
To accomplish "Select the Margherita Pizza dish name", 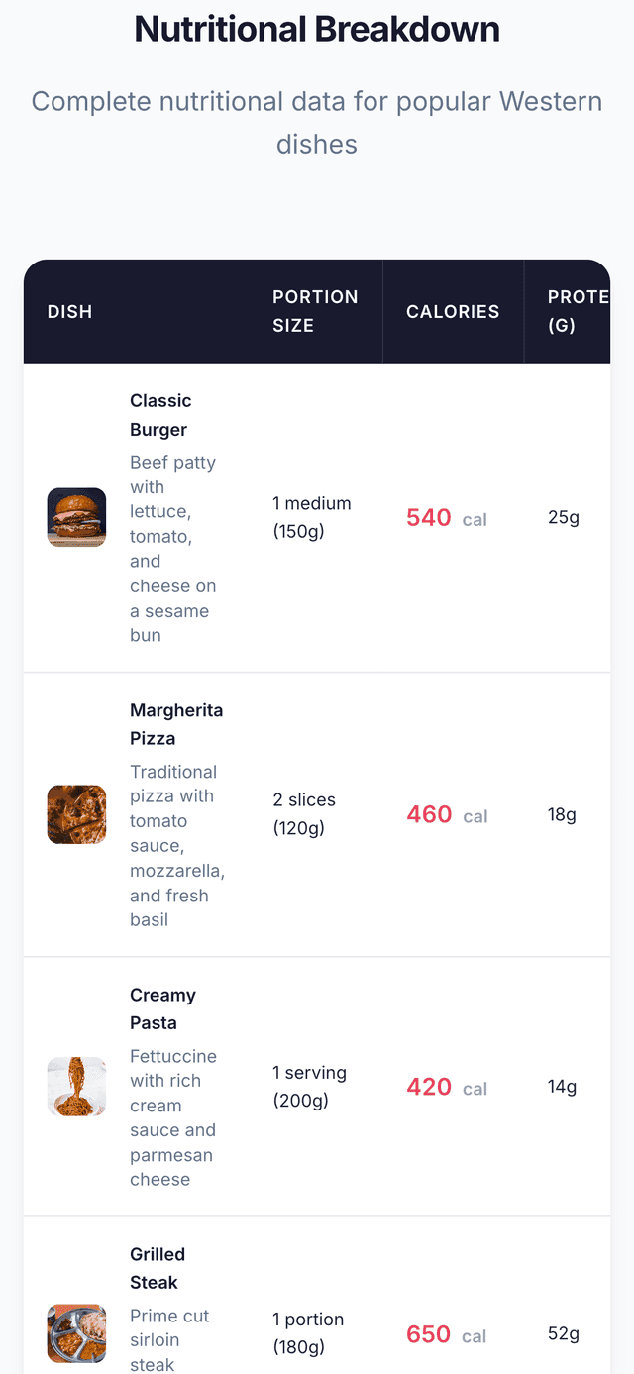I will click(x=175, y=724).
